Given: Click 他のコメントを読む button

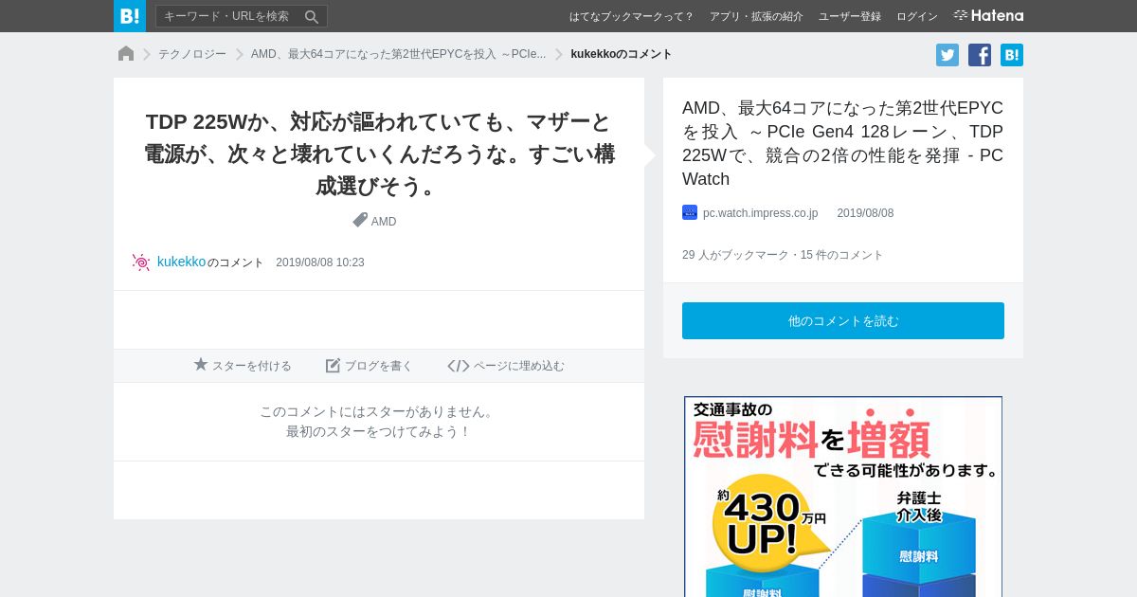Looking at the screenshot, I should 843,320.
